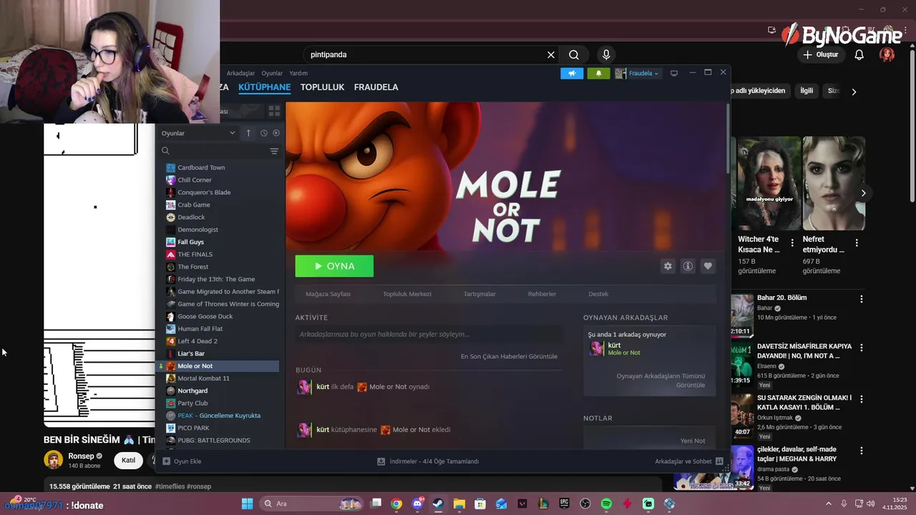Click Katıl button under Ronsep video
The width and height of the screenshot is (916, 515).
pos(128,460)
